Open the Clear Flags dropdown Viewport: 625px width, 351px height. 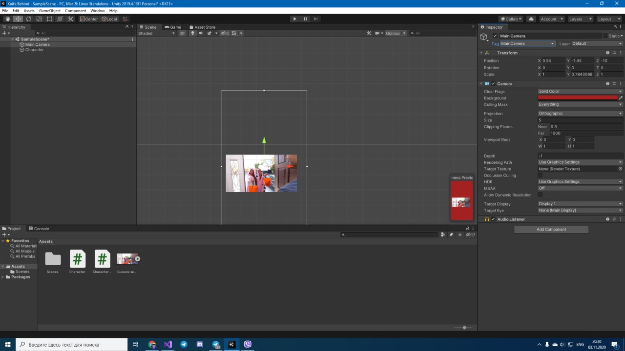pos(580,91)
